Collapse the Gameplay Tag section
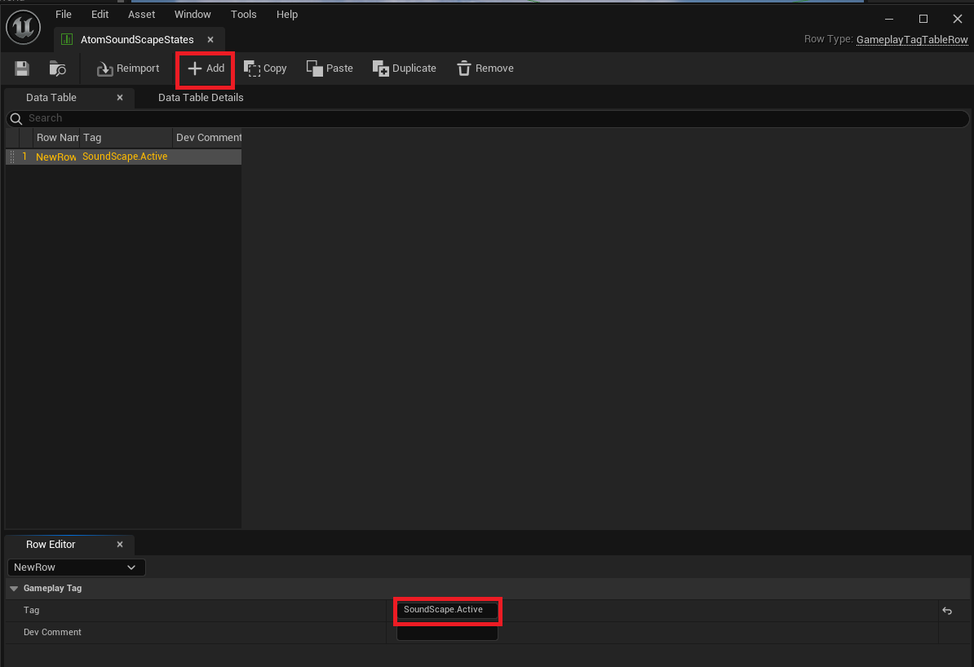974x667 pixels. pyautogui.click(x=14, y=589)
